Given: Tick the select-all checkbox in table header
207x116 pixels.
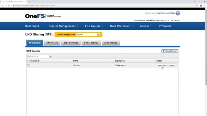Looking at the screenshot, I should click(x=28, y=61).
